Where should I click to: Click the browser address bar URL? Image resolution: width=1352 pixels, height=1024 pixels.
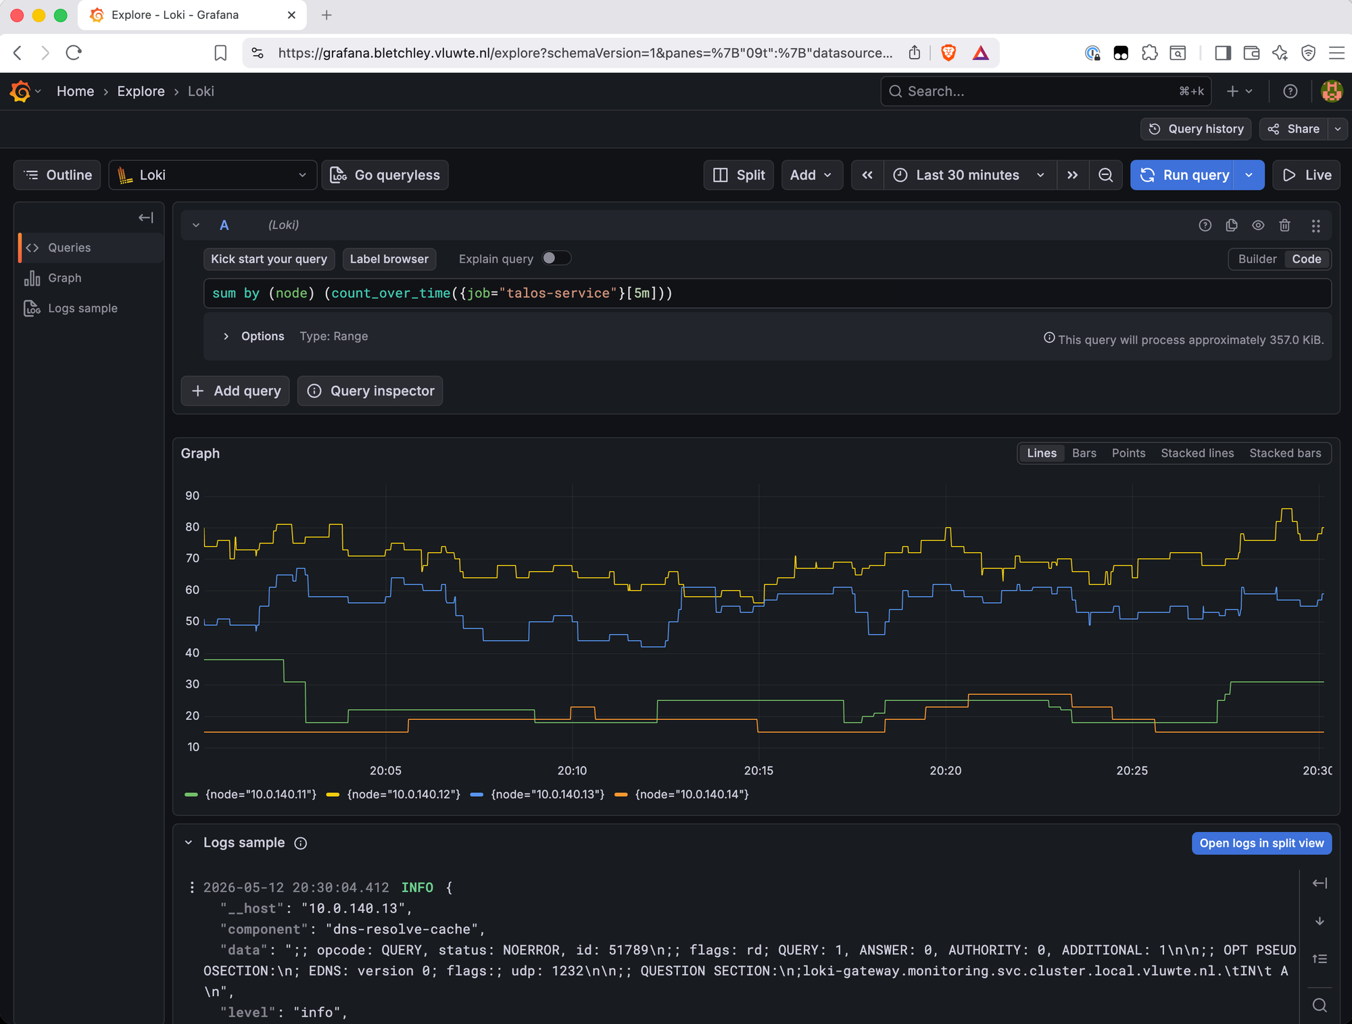pyautogui.click(x=585, y=53)
